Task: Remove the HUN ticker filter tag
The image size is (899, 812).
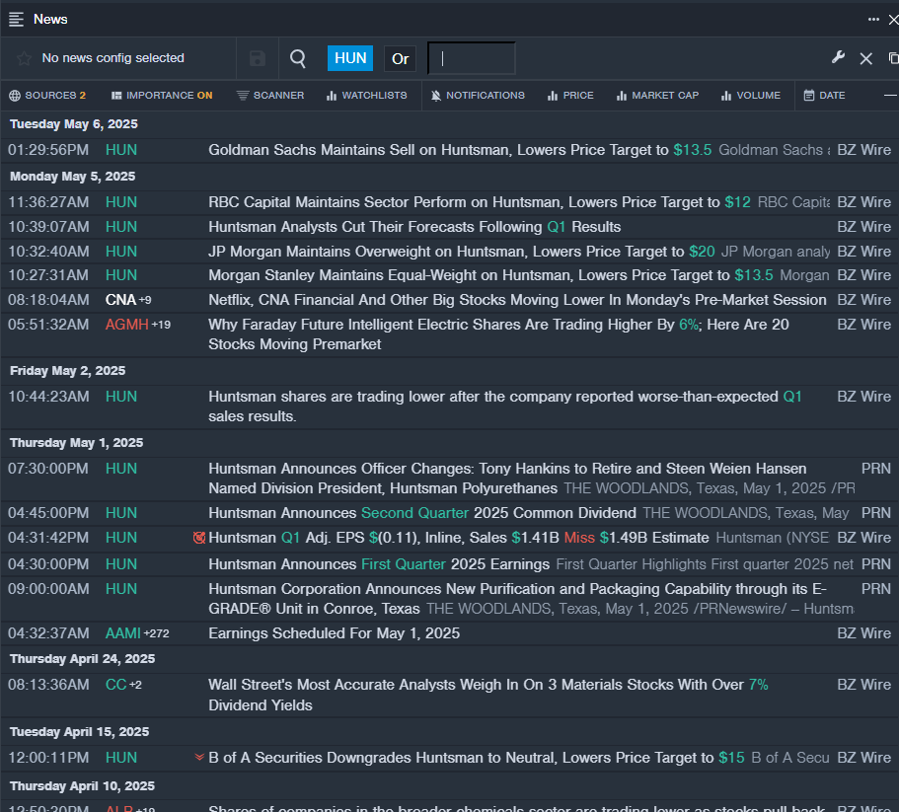Action: point(349,58)
